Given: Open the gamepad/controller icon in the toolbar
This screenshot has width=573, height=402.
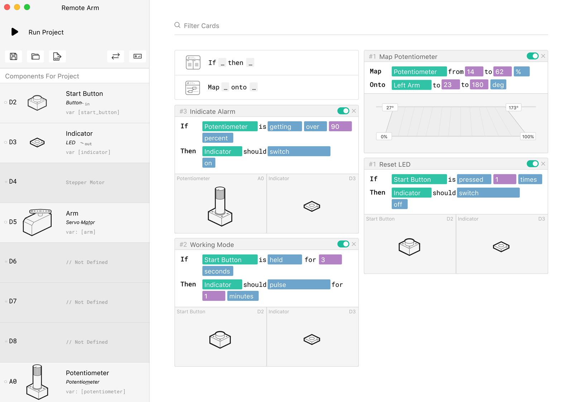Looking at the screenshot, I should (x=138, y=56).
